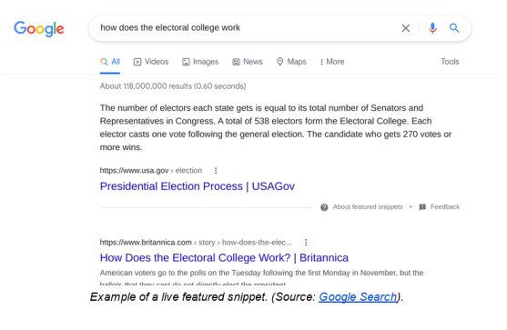Open How Does the Electoral College Work Britannica link
Screen dimensions: 507x330
pos(224,258)
